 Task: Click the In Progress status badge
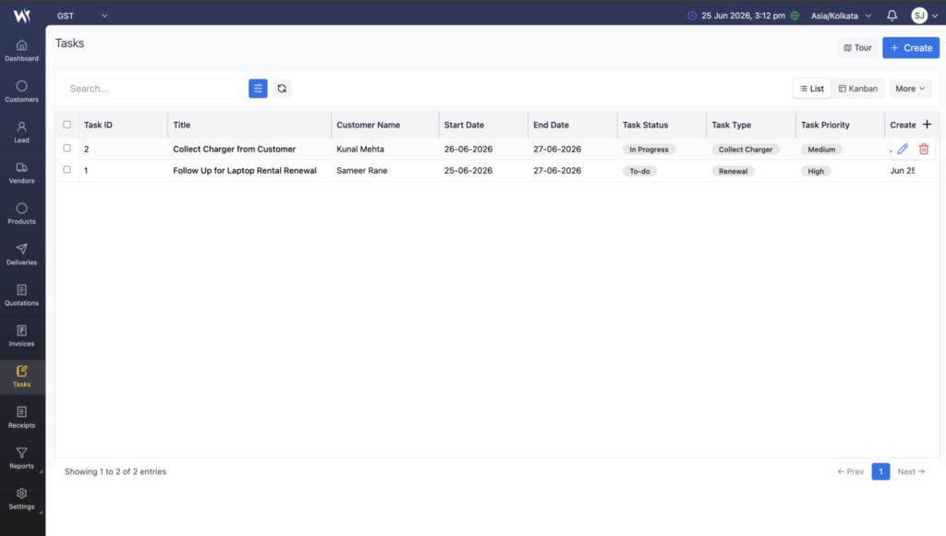(649, 149)
